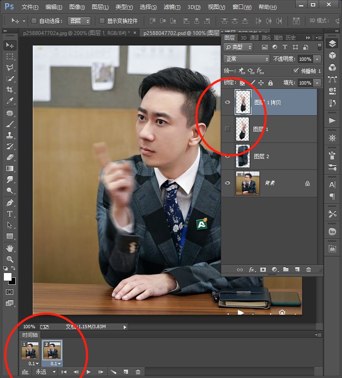Expand the opacity 不透明度 dropdown arrow
The width and height of the screenshot is (342, 378).
tap(317, 59)
